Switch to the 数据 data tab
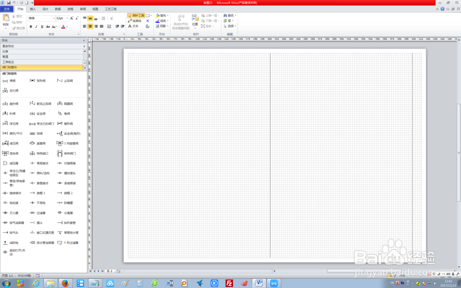 58,9
